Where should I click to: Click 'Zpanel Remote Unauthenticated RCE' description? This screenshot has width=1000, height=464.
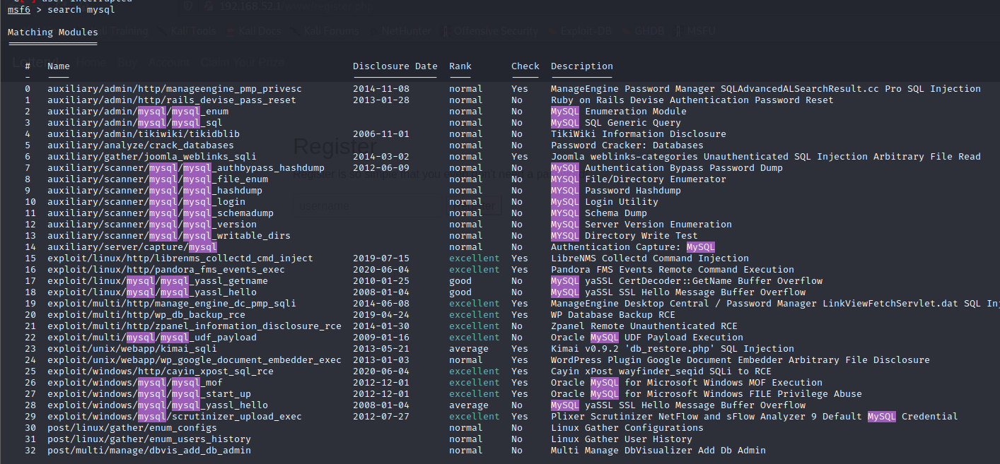click(644, 326)
